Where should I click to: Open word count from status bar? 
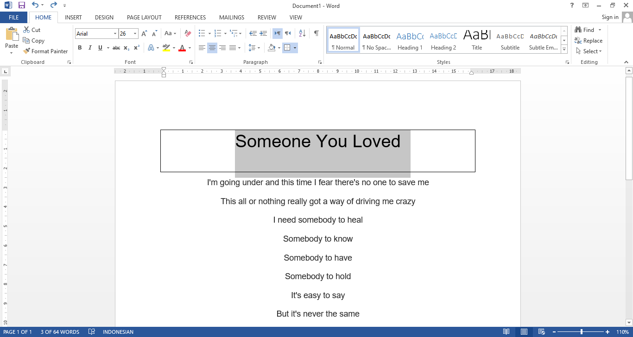tap(60, 332)
